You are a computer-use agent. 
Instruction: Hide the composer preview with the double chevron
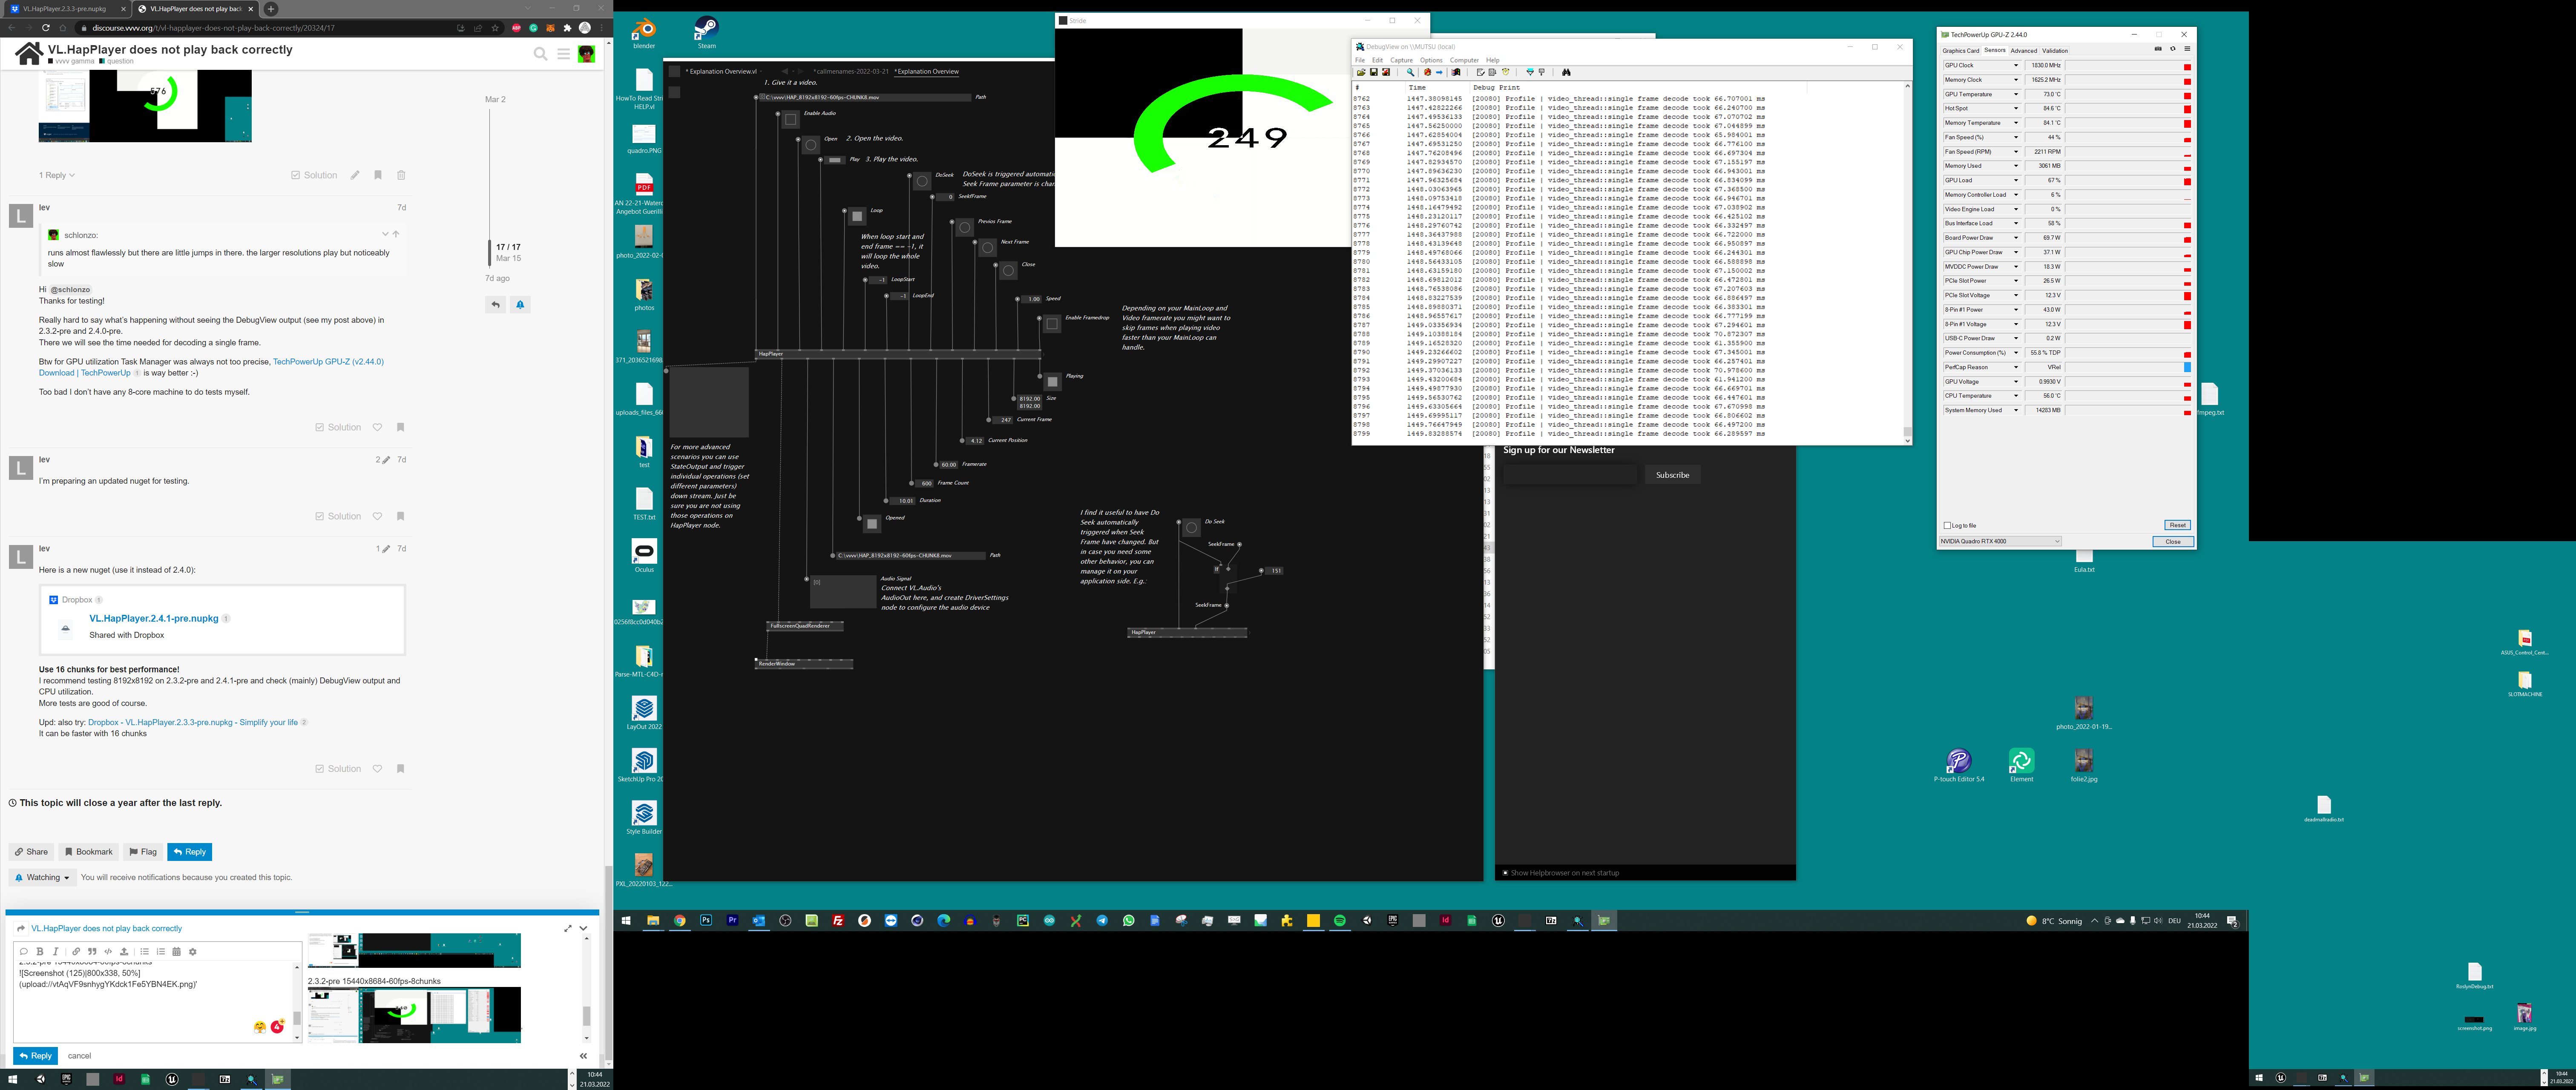pyautogui.click(x=583, y=1055)
